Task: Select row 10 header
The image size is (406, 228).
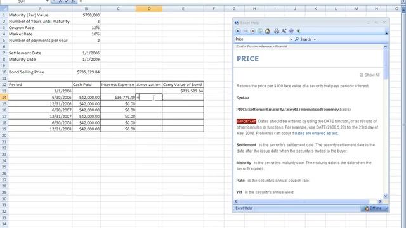Action: [4, 72]
